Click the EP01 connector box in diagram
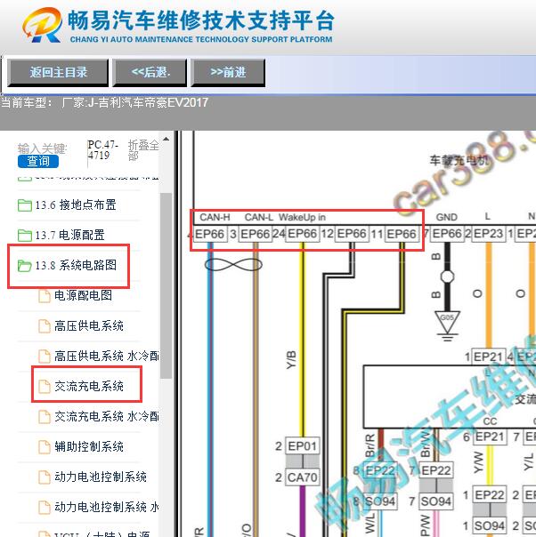 click(302, 446)
